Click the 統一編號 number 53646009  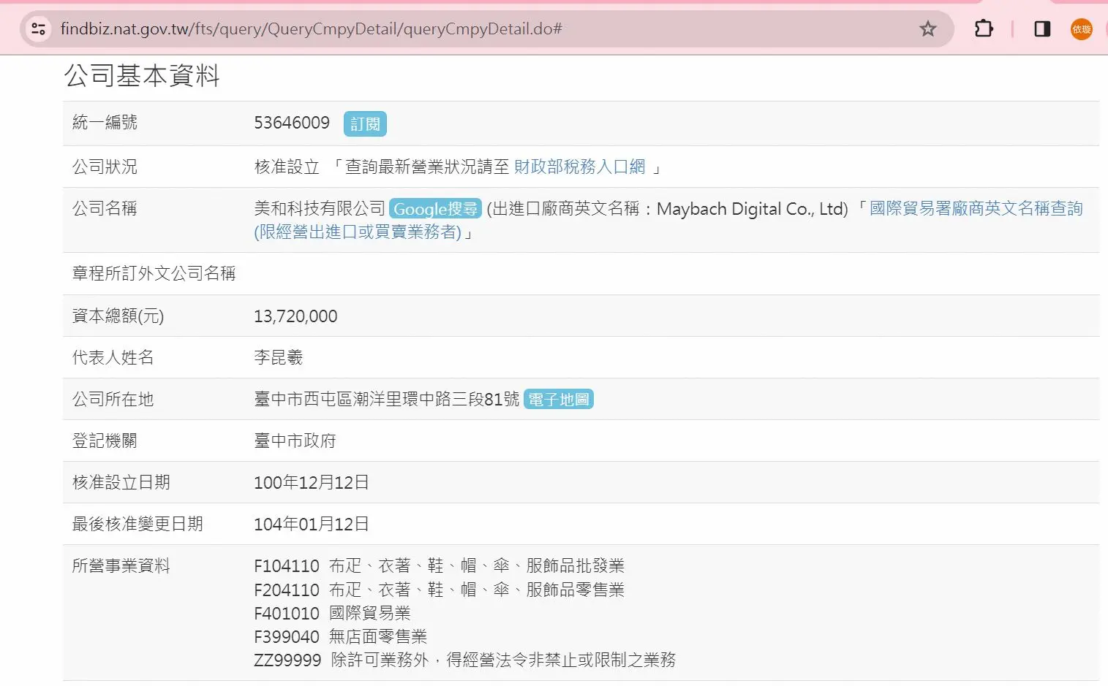(292, 123)
